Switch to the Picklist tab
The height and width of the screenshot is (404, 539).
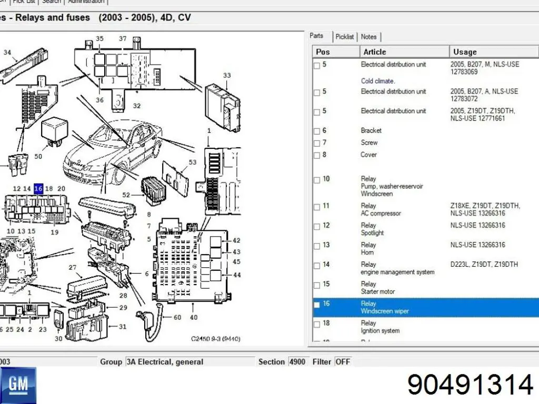coord(344,37)
